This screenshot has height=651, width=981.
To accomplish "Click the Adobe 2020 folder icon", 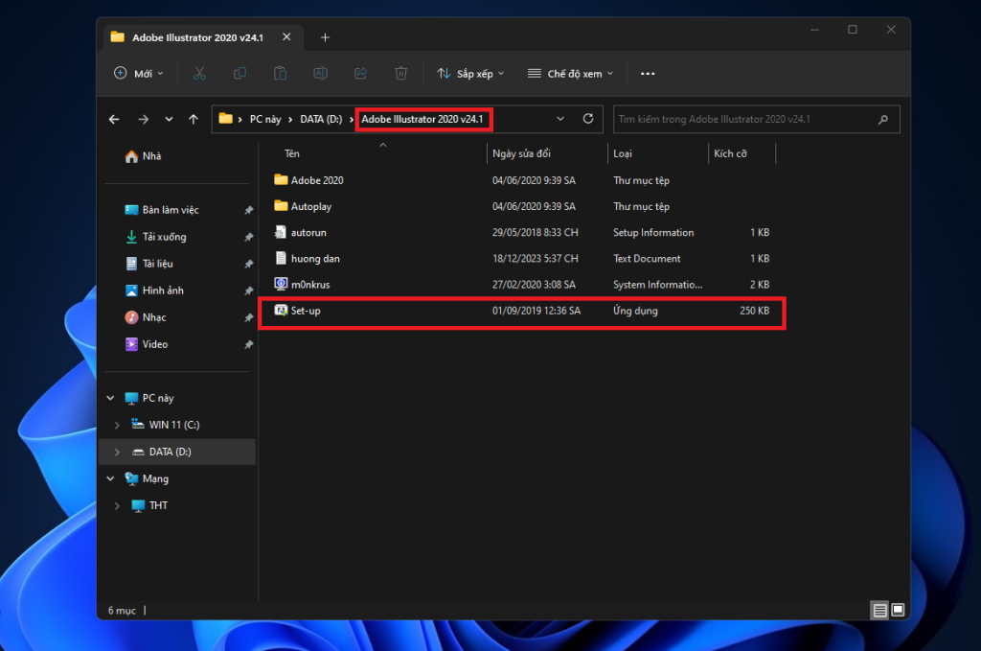I will pos(281,179).
